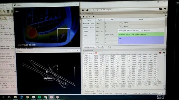
Task: Switch to the Help tab
Action: click(x=110, y=47)
